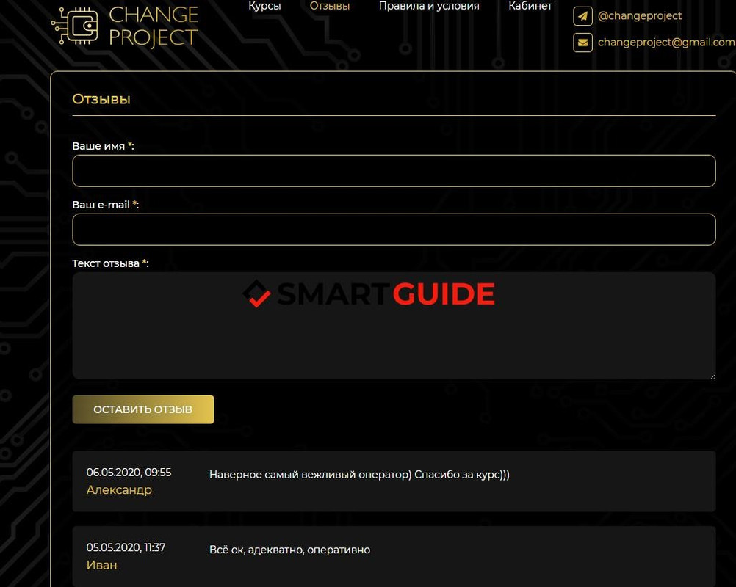Click review text about вежливый оператор
The image size is (736, 587).
pos(359,475)
